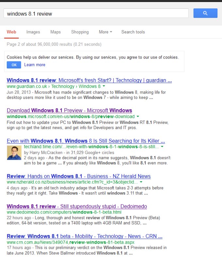The image size is (222, 262).
Task: Click the 'by Harry McCracken' author text
Action: pyautogui.click(x=43, y=152)
